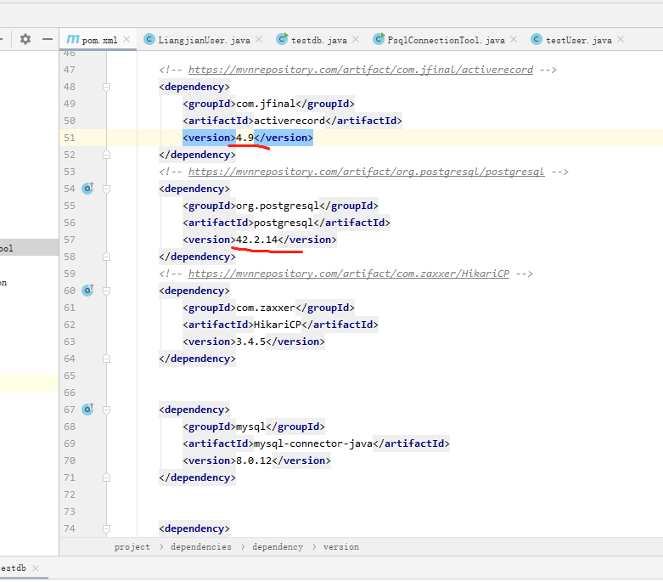Close the PsqlConnectionTool.java tab
The width and height of the screenshot is (663, 582).
pos(514,39)
